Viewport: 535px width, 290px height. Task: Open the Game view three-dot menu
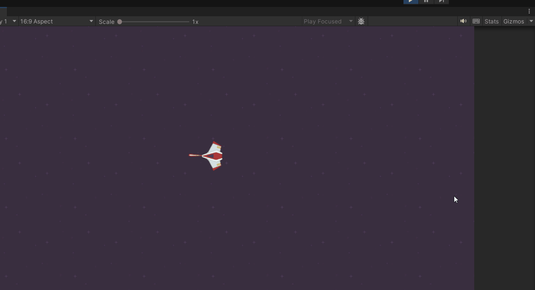(x=529, y=11)
